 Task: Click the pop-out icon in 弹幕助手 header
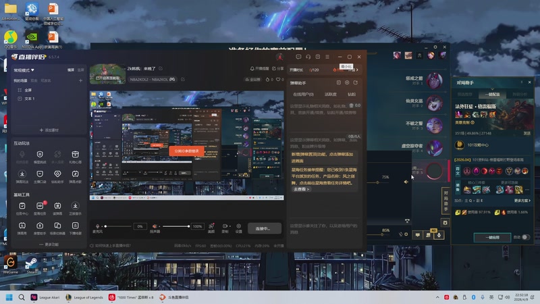click(x=356, y=82)
